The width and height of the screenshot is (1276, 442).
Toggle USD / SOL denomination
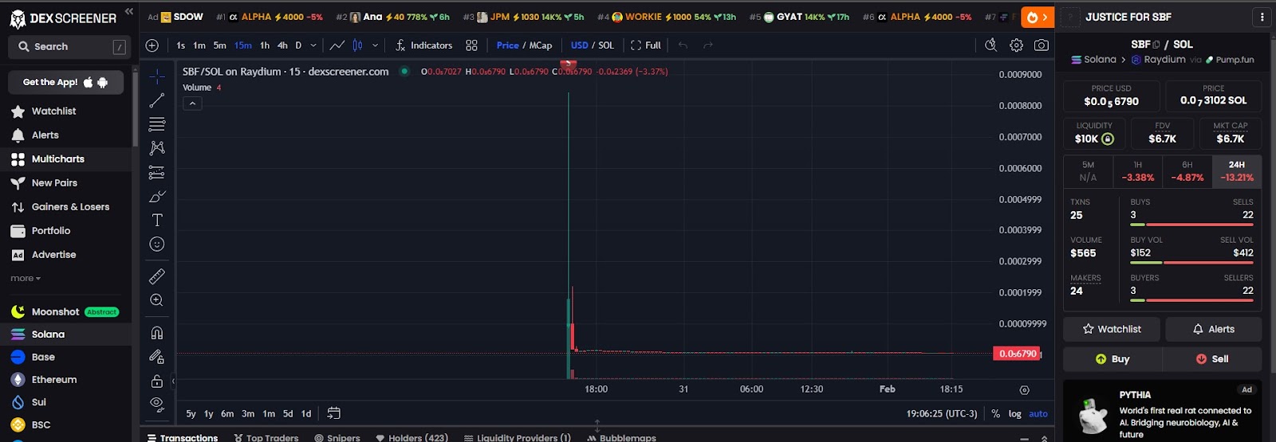tap(593, 45)
